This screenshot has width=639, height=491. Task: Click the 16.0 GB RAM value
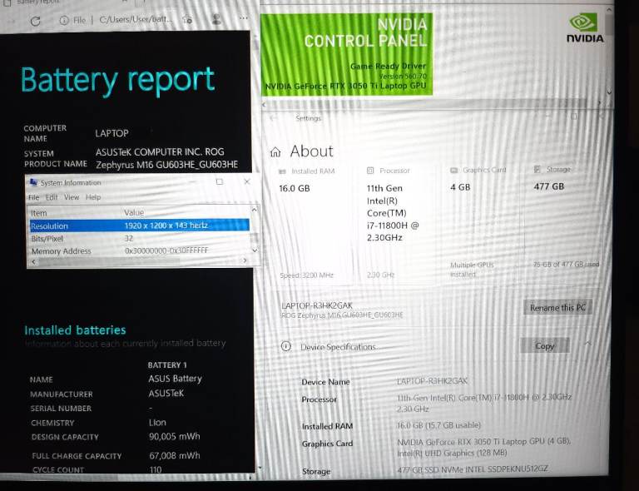click(x=295, y=189)
